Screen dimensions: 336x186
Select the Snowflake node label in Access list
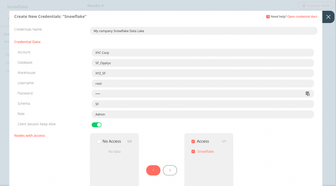(205, 151)
